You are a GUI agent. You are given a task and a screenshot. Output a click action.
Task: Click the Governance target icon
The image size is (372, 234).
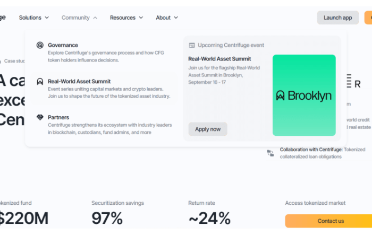40,46
